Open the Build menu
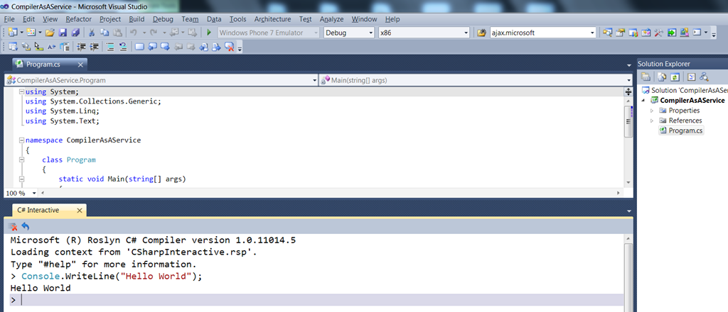 click(136, 19)
